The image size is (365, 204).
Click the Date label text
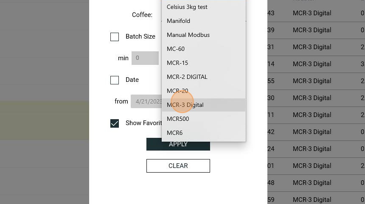coord(132,80)
